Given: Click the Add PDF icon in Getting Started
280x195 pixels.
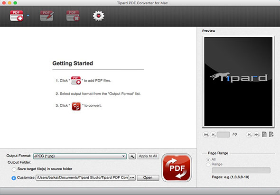Looking at the screenshot, I should (76, 80).
